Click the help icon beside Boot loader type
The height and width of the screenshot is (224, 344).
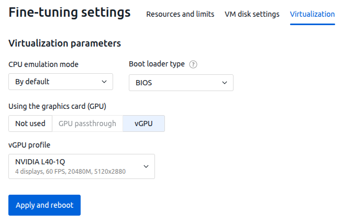[193, 64]
